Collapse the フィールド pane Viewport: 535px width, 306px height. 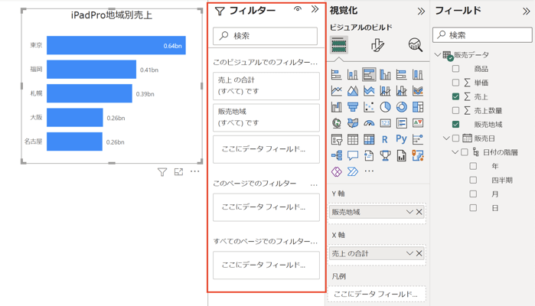(x=526, y=11)
